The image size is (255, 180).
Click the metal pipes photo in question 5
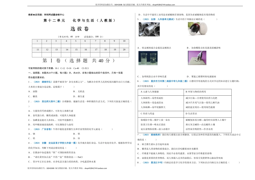[150, 29]
